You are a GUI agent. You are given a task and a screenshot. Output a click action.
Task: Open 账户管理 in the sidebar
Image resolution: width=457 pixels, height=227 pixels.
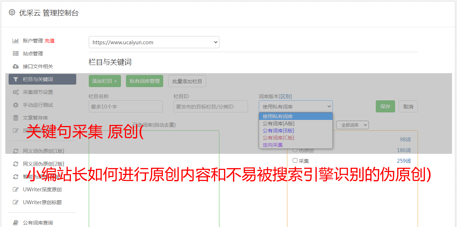pyautogui.click(x=33, y=41)
